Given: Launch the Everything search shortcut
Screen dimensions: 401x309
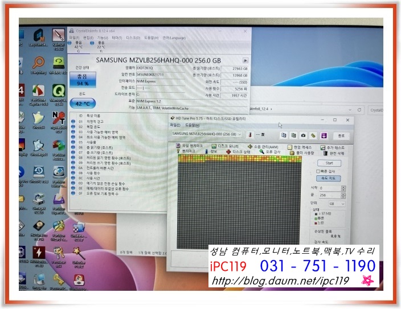Looking at the screenshot, I should (x=39, y=65).
